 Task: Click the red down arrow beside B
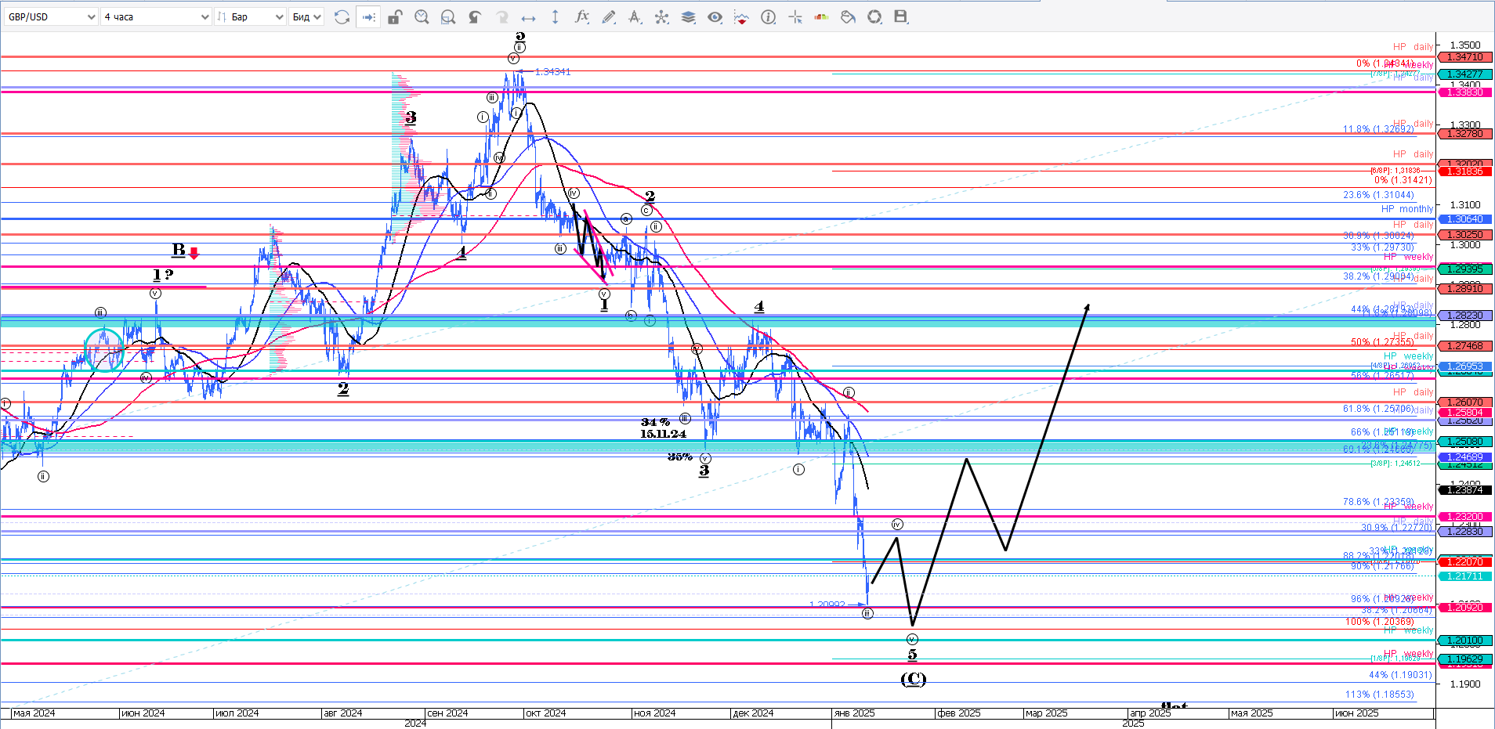(194, 253)
